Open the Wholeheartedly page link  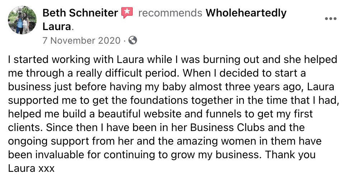(246, 13)
